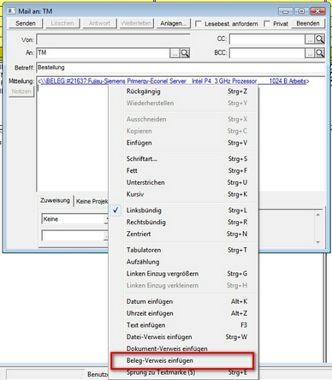
Task: Switch to the Zuweisung tab
Action: coord(55,200)
